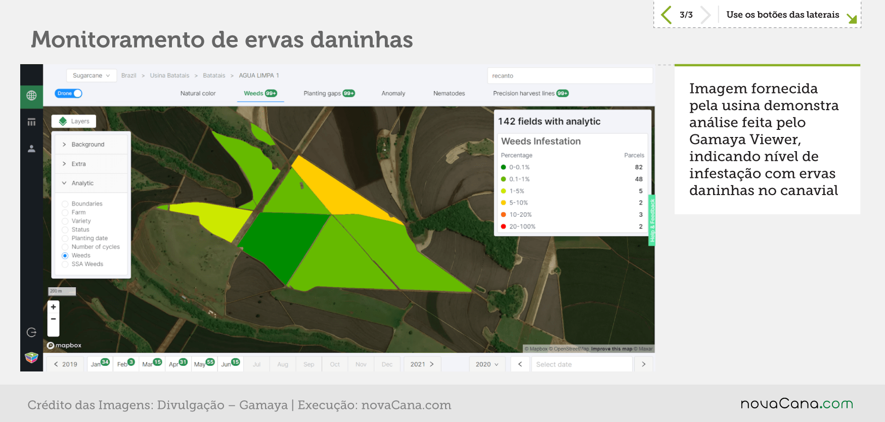Switch to Anomaly tab
Image resolution: width=885 pixels, height=422 pixels.
pyautogui.click(x=393, y=93)
